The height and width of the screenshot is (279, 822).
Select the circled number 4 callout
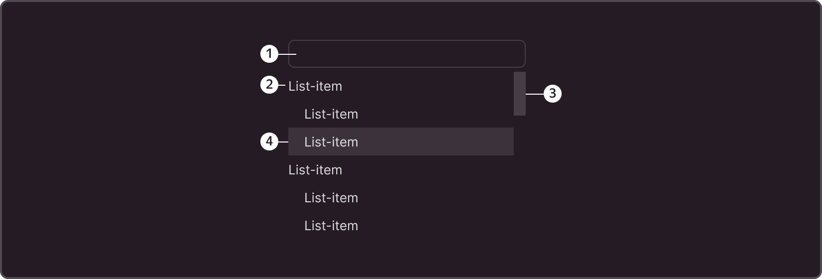[269, 141]
